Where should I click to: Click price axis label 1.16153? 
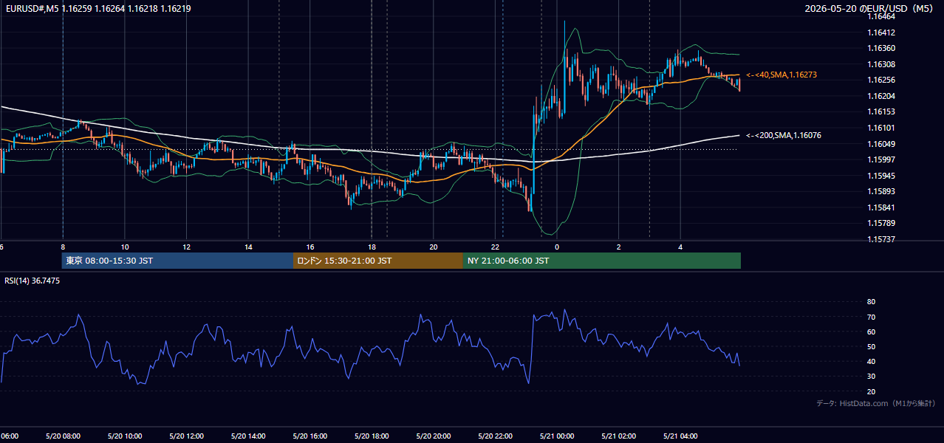881,111
